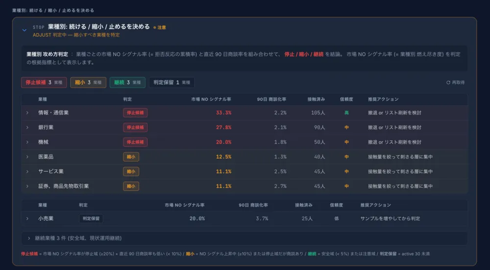Click 機械 industry name
Screen dimensions: 490x270
[x=43, y=142]
